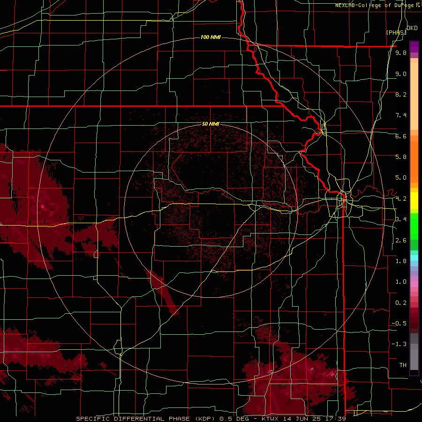Click the 3.4 scale value
The width and height of the screenshot is (422, 422).
401,219
